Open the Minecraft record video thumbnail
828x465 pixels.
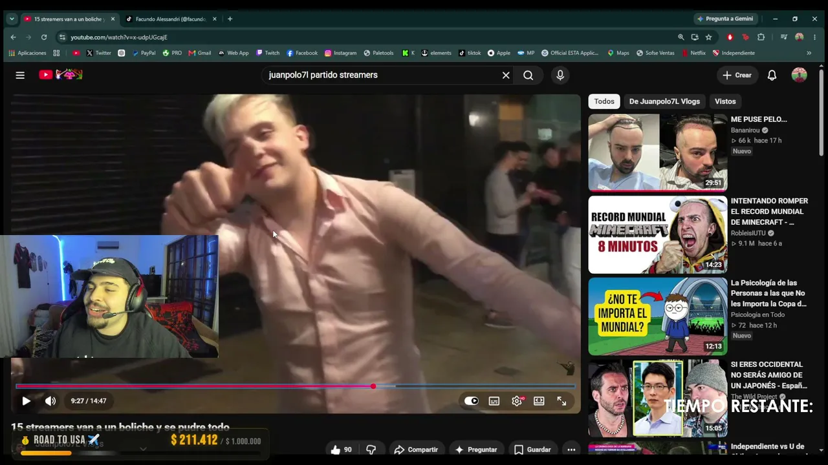tap(658, 235)
